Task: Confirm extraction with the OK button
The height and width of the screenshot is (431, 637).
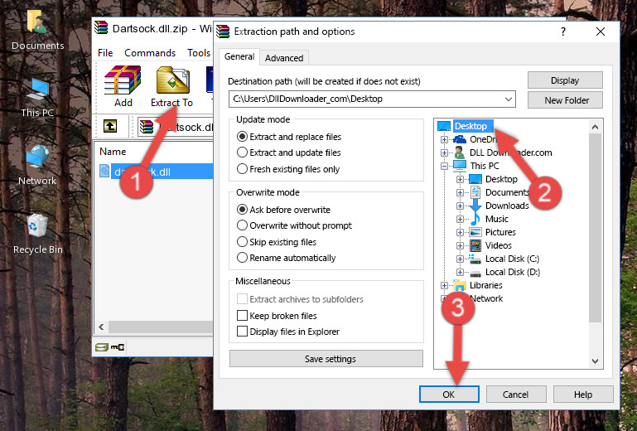Action: pos(449,394)
